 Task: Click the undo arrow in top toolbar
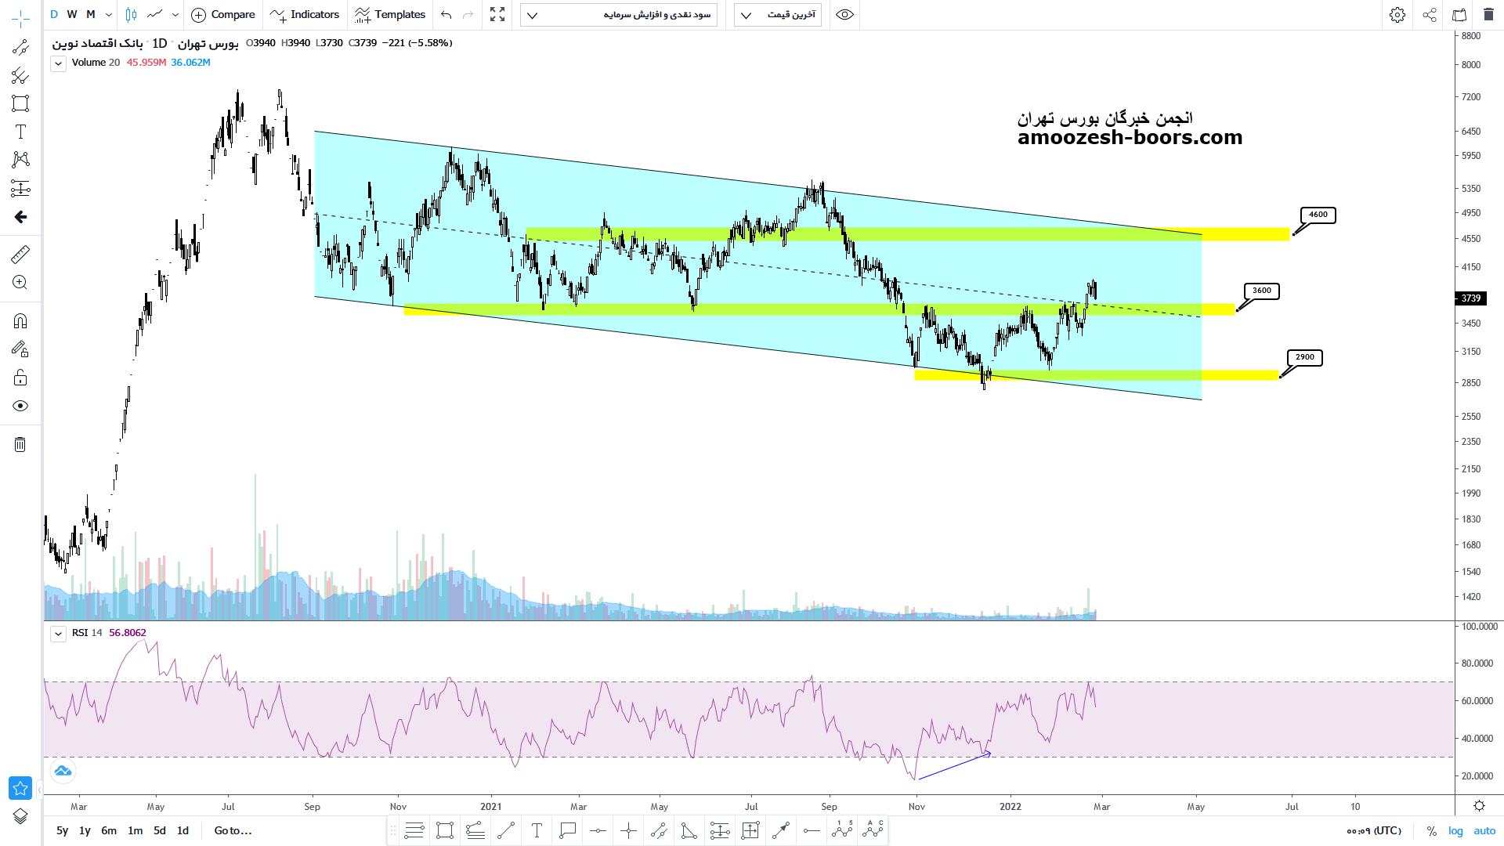[x=446, y=15]
